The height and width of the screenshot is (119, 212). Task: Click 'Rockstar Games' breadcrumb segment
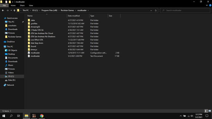click(67, 10)
